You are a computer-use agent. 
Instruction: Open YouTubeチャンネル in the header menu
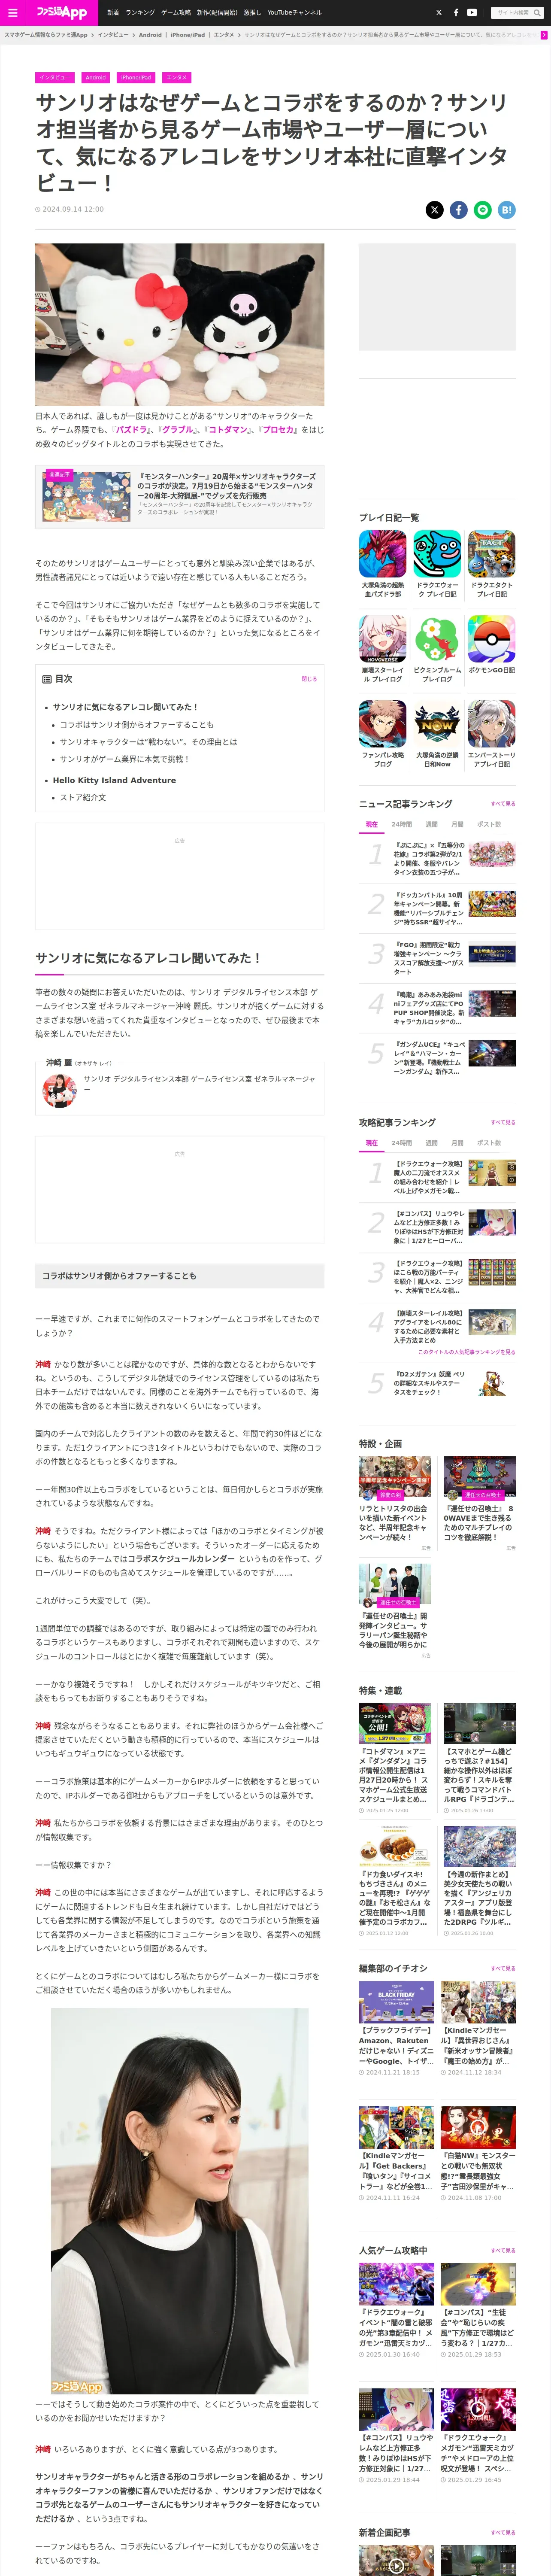pyautogui.click(x=294, y=13)
